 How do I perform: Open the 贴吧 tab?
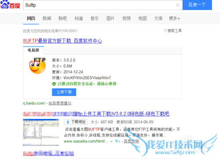pyautogui.click(x=62, y=18)
